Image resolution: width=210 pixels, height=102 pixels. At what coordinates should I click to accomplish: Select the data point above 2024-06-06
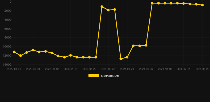coord(146,45)
